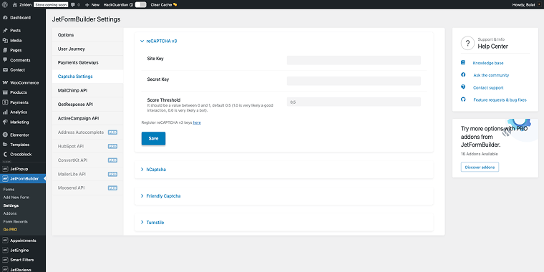
Task: Select the Captcha Settings tab
Action: (x=88, y=77)
